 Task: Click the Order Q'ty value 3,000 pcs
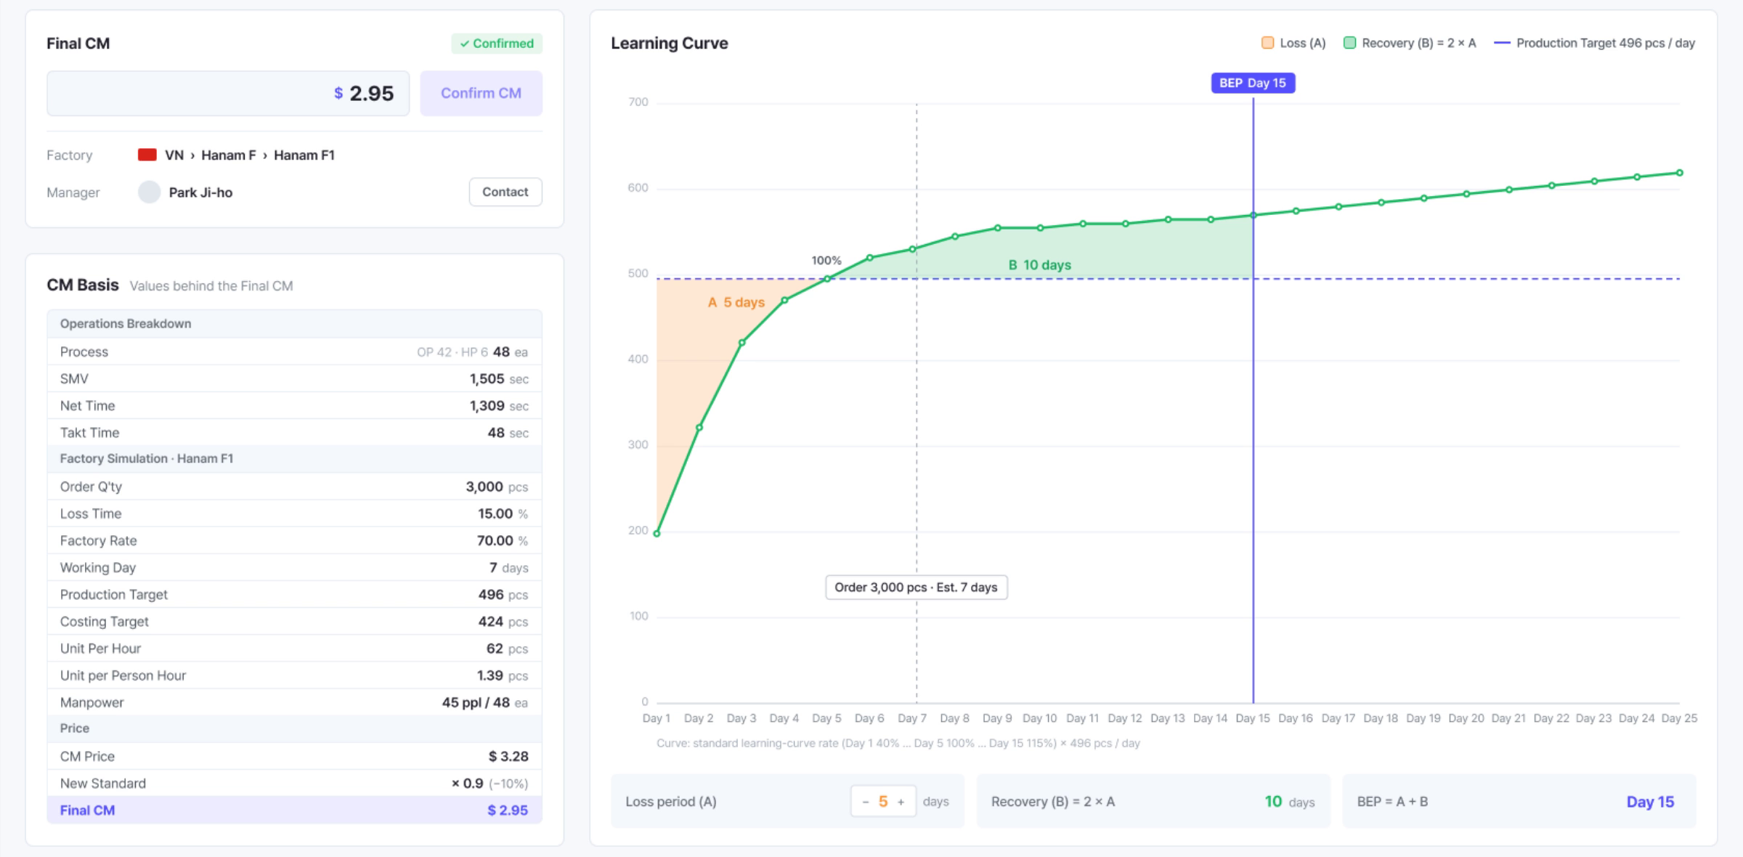click(x=497, y=487)
